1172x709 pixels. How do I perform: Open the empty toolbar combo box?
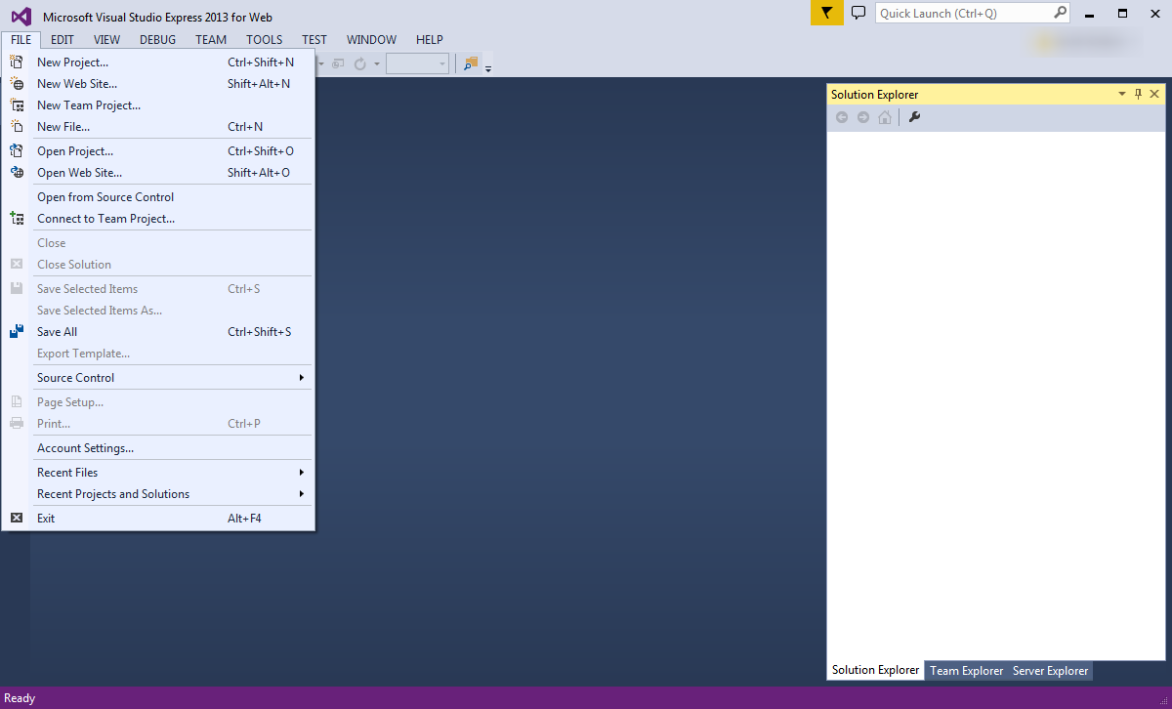tap(417, 63)
